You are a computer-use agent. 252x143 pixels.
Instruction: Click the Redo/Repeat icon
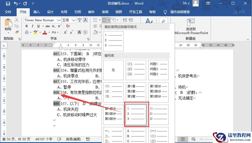(x=25, y=3)
